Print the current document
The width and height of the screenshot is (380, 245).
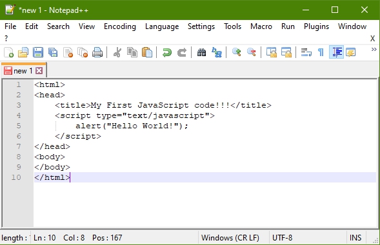point(97,52)
